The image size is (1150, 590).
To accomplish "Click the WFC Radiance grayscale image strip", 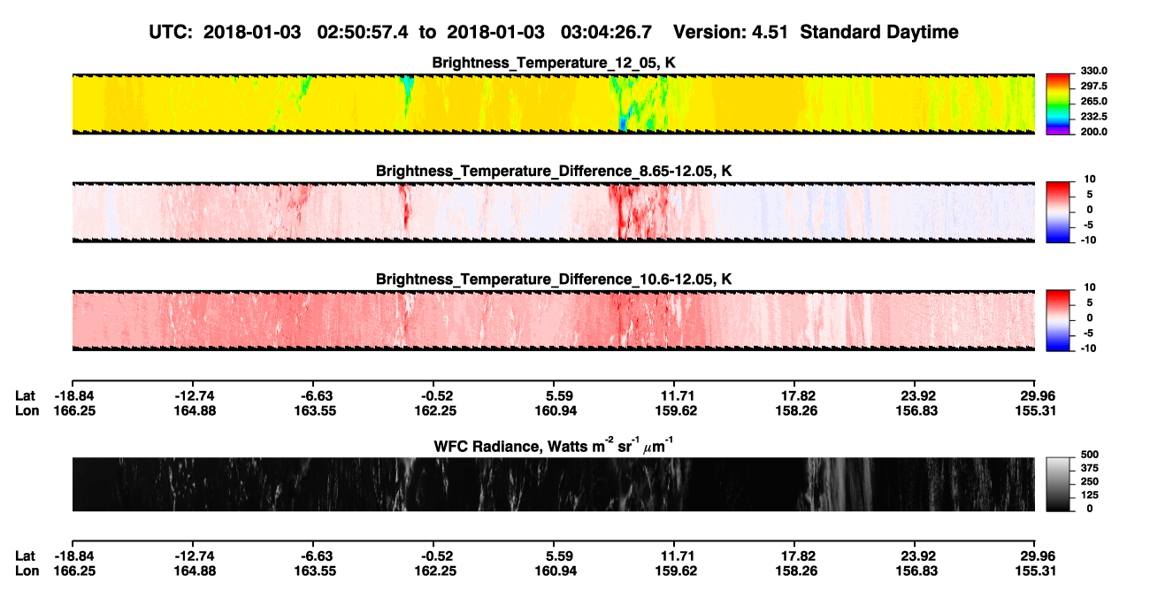I will click(x=553, y=485).
